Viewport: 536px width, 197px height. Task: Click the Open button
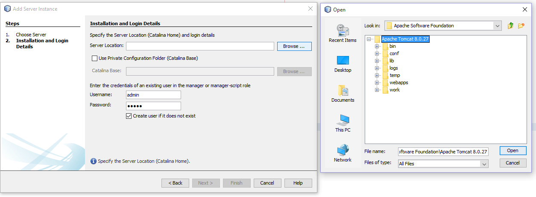[x=513, y=150]
